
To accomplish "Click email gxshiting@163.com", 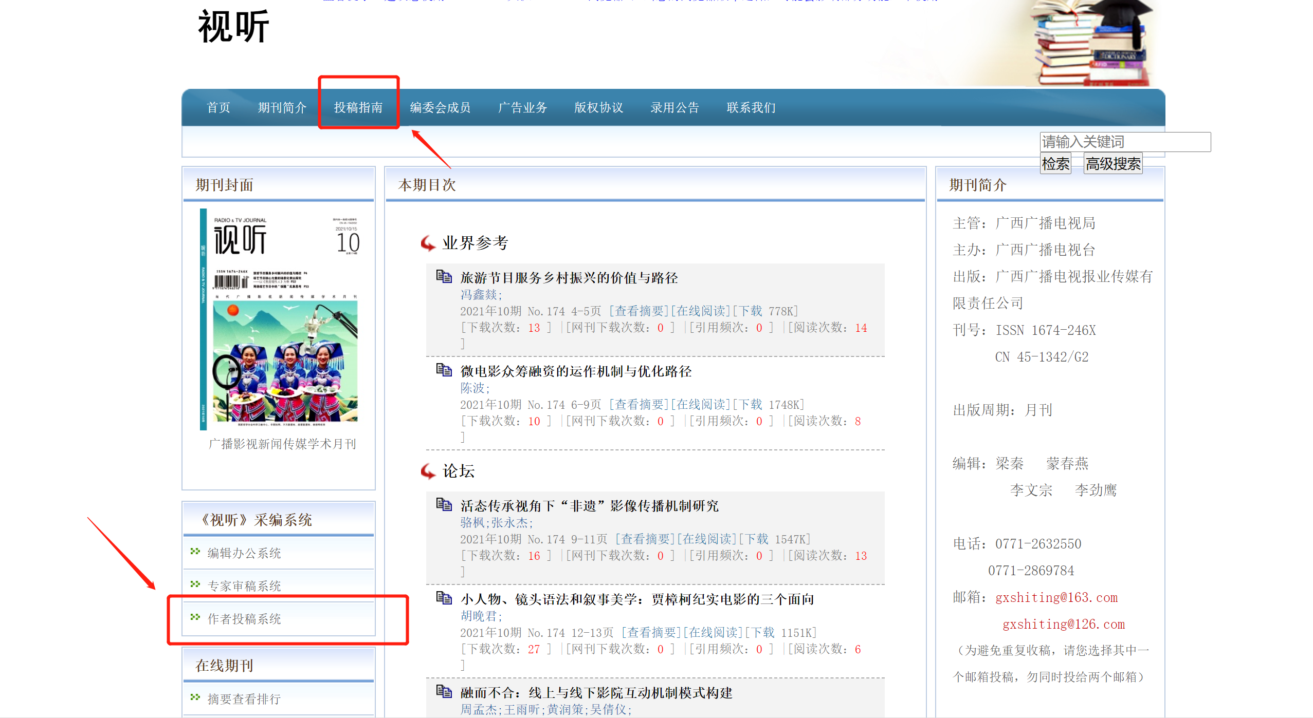I will tap(1056, 597).
